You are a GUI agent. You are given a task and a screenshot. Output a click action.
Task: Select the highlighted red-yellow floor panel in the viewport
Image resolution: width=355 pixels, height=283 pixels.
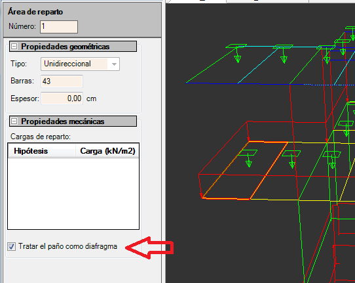click(x=244, y=170)
